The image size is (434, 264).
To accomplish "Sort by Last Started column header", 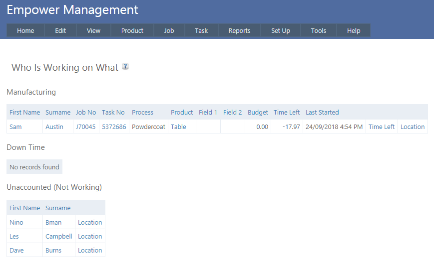I will pos(322,113).
